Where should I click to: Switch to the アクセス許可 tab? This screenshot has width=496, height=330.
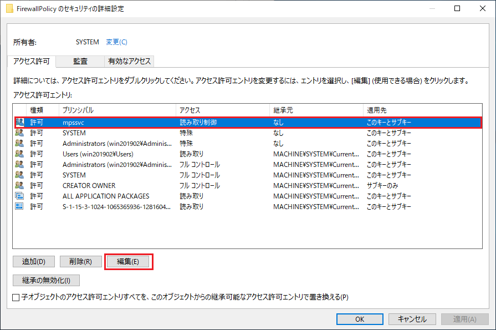[32, 61]
